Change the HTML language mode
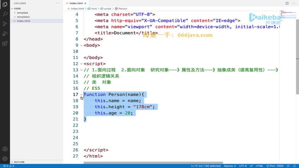The width and height of the screenshot is (299, 168). (x=259, y=166)
